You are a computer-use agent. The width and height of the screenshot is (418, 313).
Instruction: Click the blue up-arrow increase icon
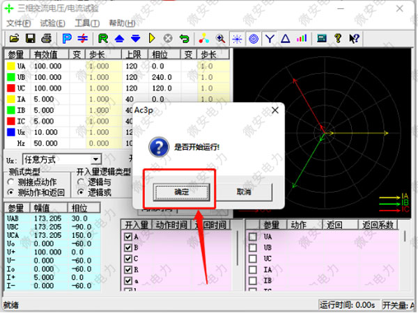tap(120, 38)
